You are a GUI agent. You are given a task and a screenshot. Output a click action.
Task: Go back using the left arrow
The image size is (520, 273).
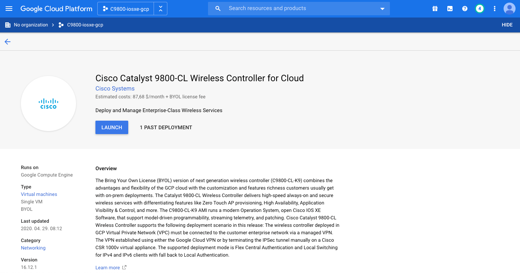click(7, 42)
